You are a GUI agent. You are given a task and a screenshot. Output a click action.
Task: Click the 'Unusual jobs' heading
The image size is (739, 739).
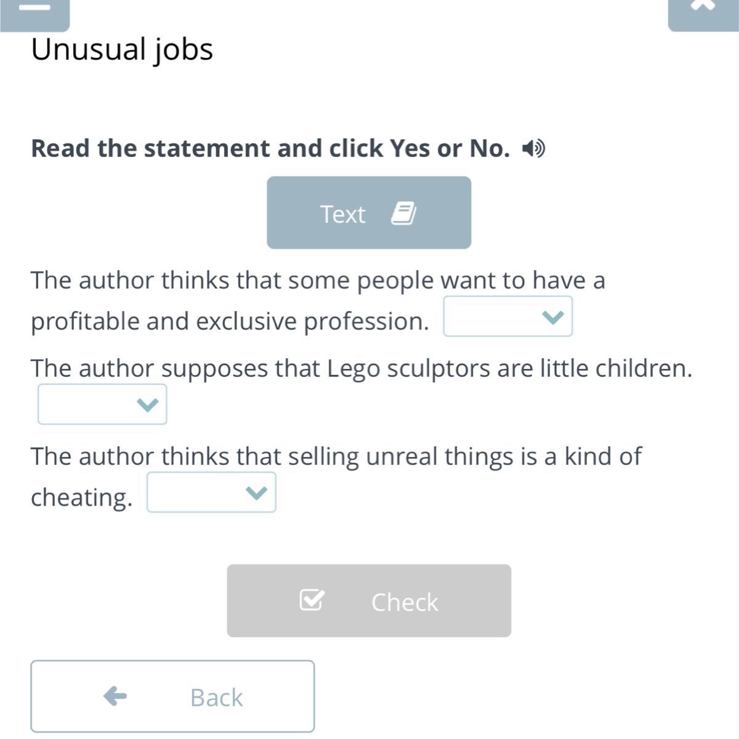122,49
